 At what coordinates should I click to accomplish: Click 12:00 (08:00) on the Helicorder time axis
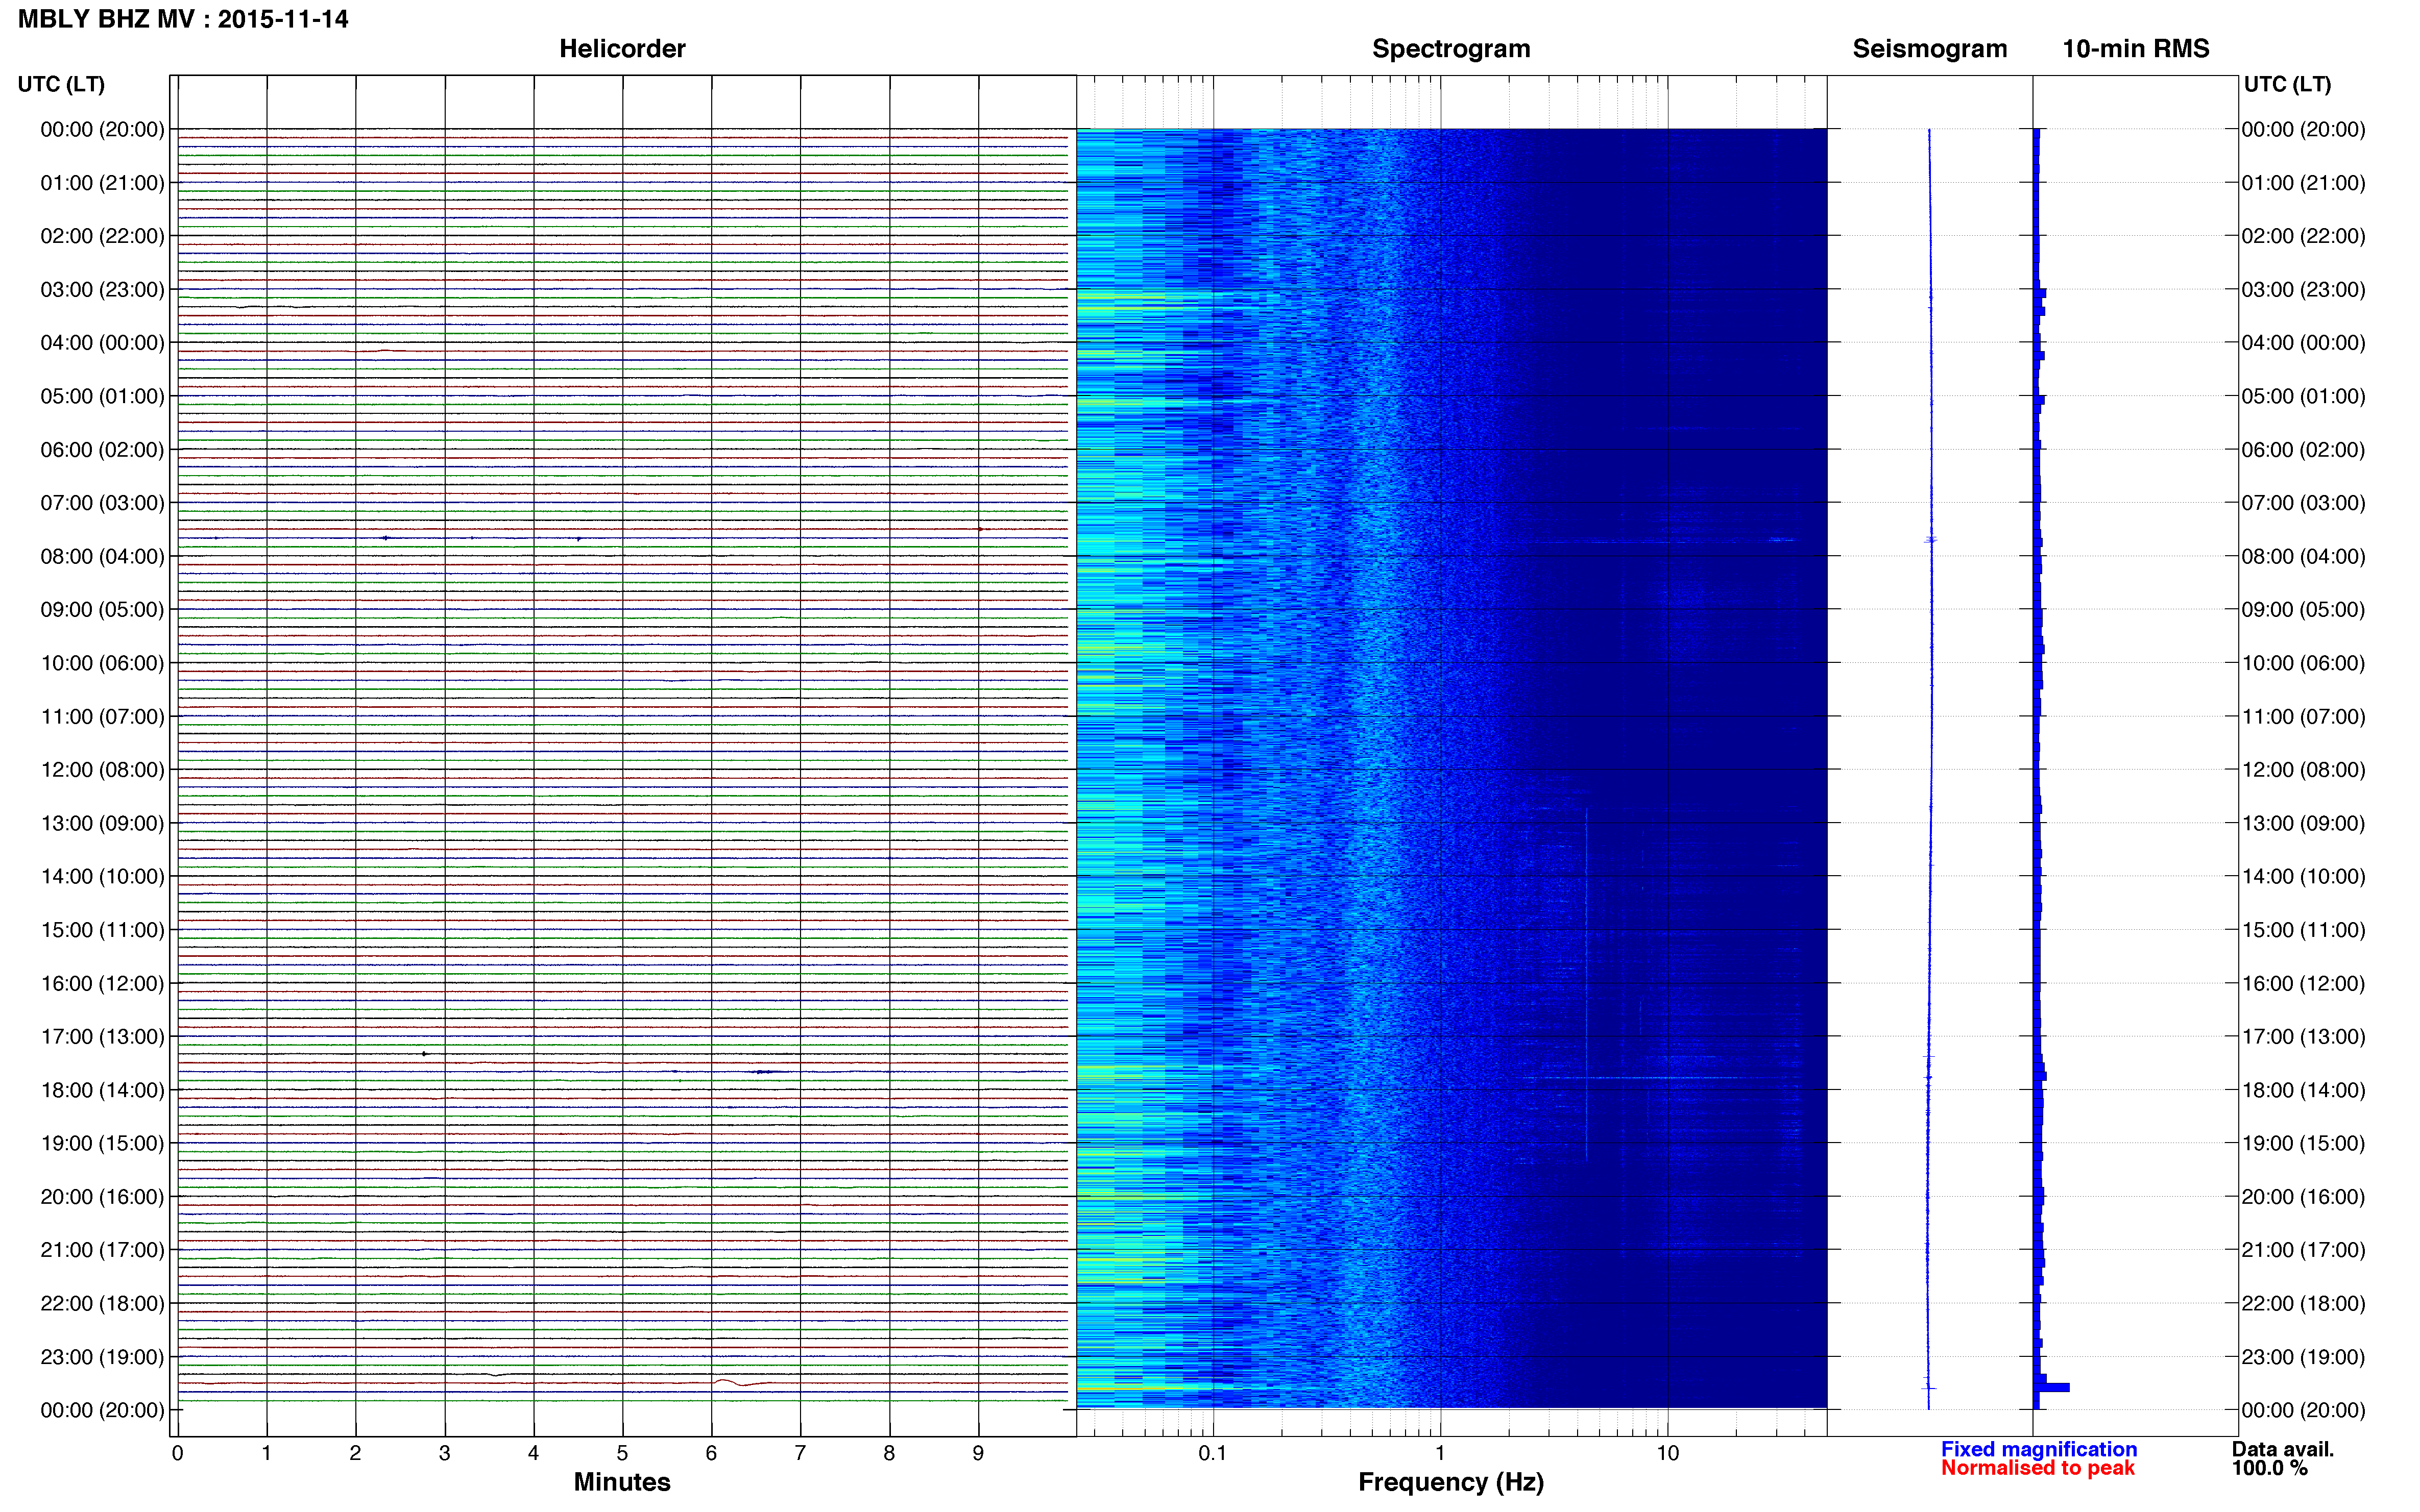(102, 770)
